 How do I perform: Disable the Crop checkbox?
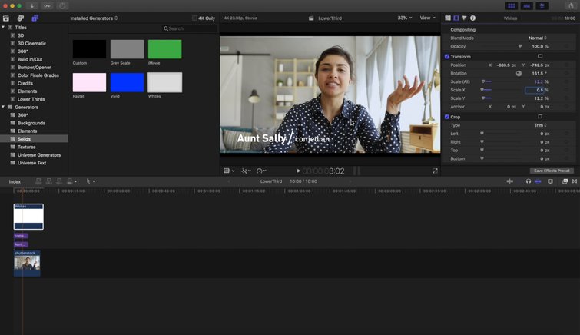coord(447,117)
